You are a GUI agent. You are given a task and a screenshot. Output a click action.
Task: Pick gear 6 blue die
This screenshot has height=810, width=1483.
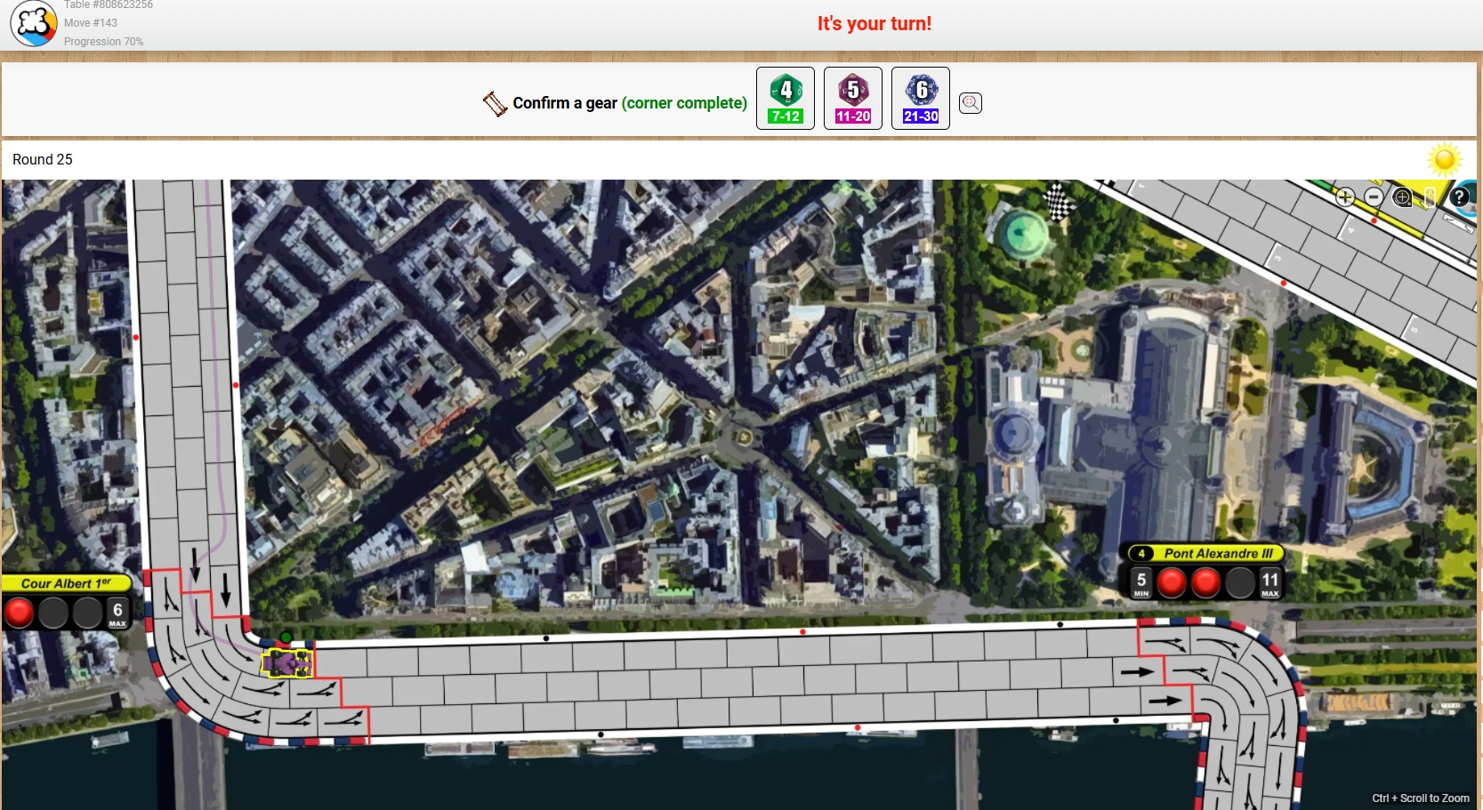(x=920, y=99)
